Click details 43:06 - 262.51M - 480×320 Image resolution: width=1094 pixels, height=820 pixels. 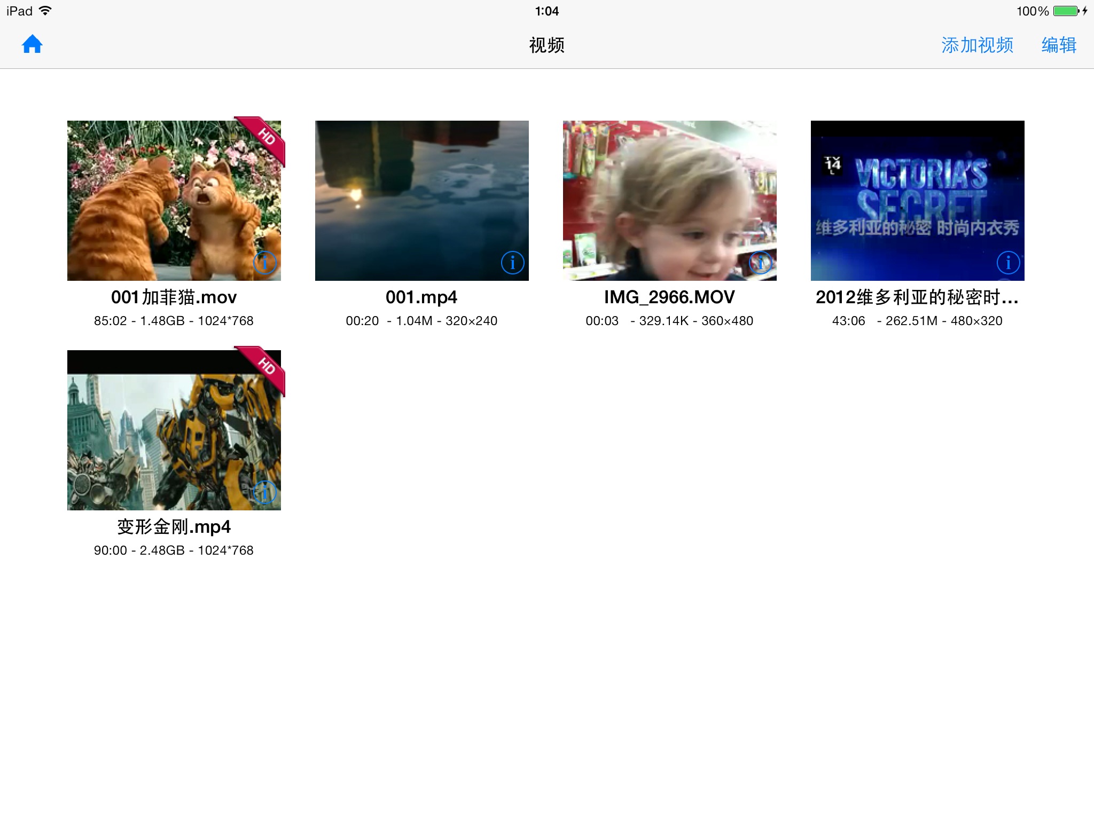(917, 321)
